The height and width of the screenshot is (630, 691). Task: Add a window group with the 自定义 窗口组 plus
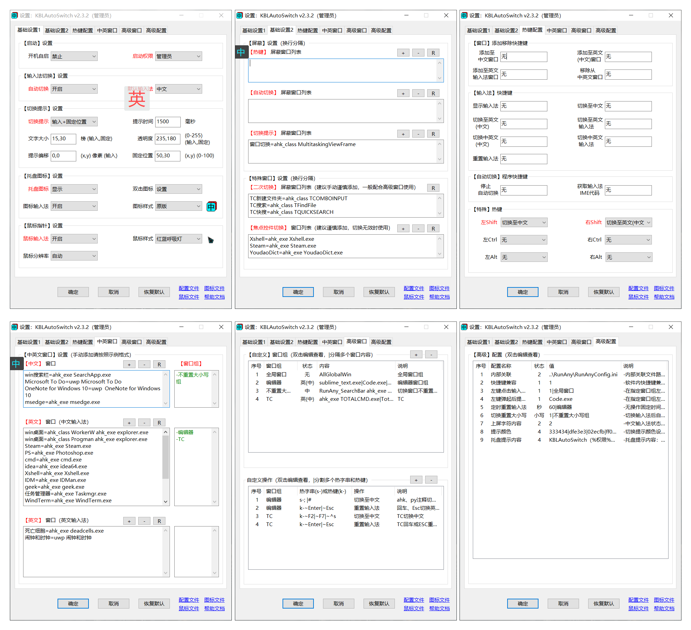pyautogui.click(x=416, y=355)
